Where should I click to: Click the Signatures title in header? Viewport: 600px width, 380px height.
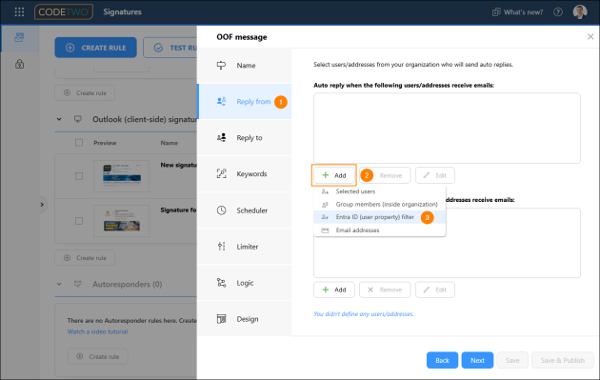click(123, 11)
